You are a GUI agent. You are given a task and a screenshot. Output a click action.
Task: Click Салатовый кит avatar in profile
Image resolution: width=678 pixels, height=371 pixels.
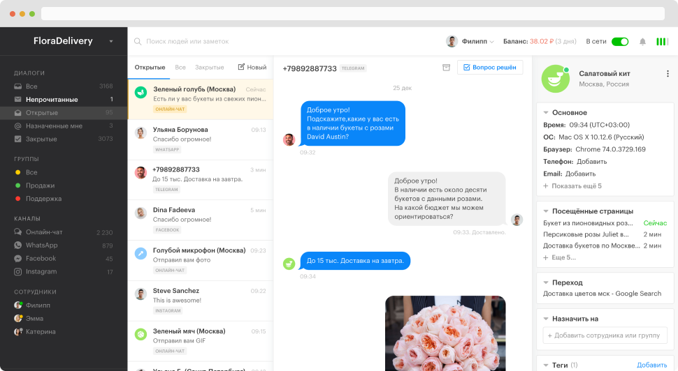[x=556, y=79]
